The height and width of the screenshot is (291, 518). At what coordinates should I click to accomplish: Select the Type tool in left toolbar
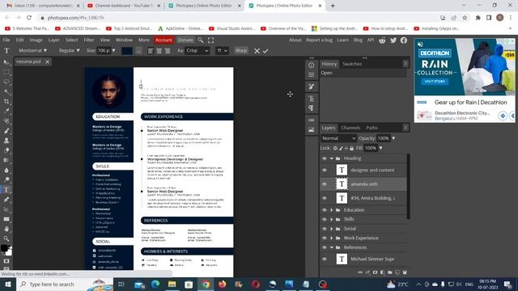pos(6,190)
